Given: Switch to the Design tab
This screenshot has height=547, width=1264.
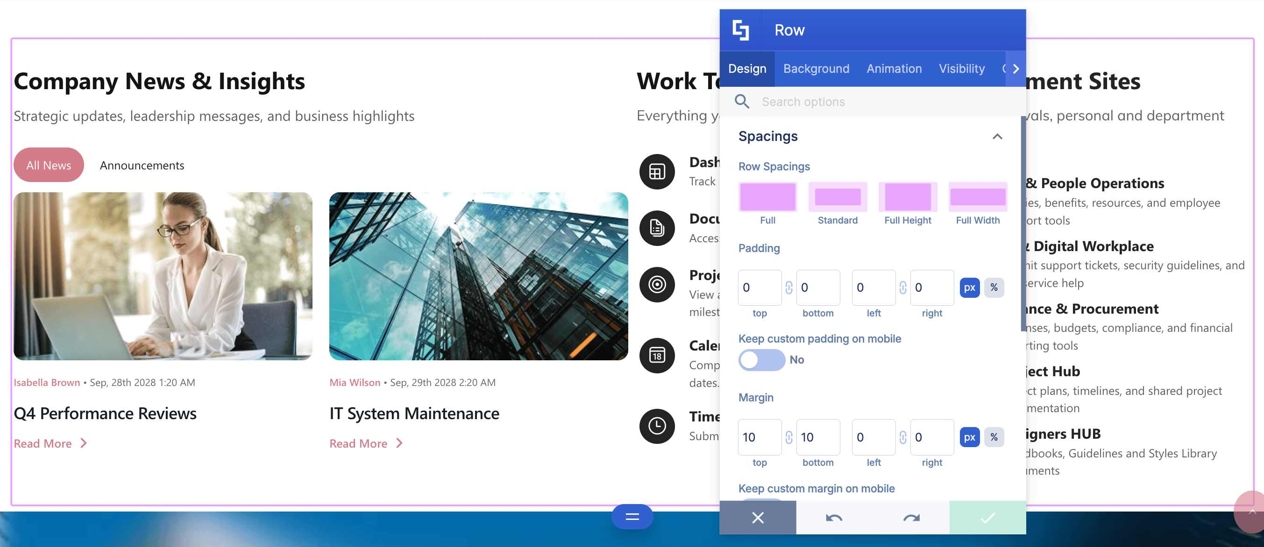Looking at the screenshot, I should click(747, 69).
